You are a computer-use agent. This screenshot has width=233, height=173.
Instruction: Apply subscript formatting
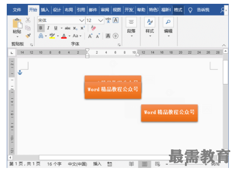click(75, 28)
